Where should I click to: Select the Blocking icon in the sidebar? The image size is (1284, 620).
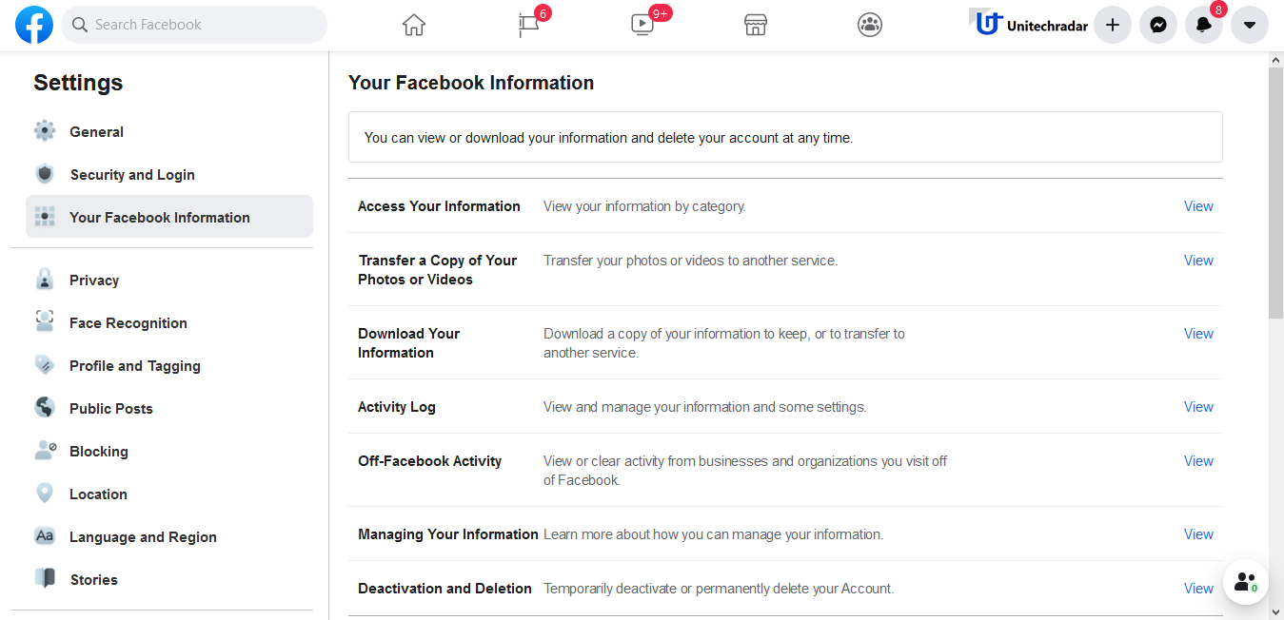tap(44, 451)
